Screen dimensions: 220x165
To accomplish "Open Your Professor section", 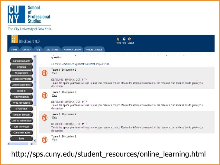I will click(x=21, y=127).
